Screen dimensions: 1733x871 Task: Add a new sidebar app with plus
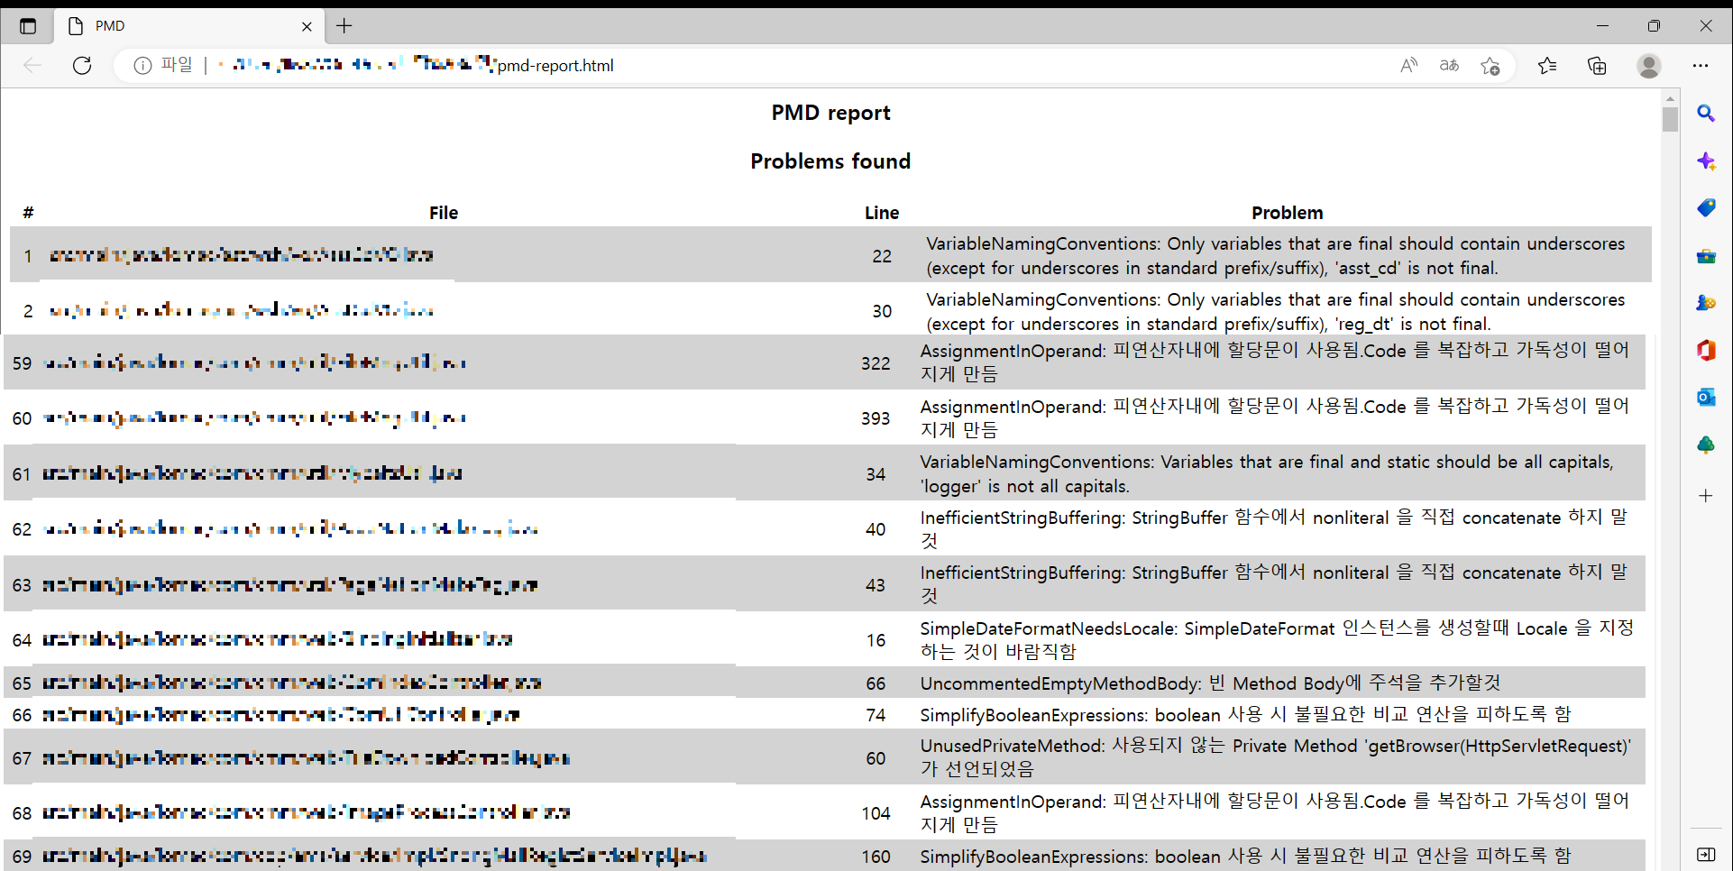[x=1705, y=496]
